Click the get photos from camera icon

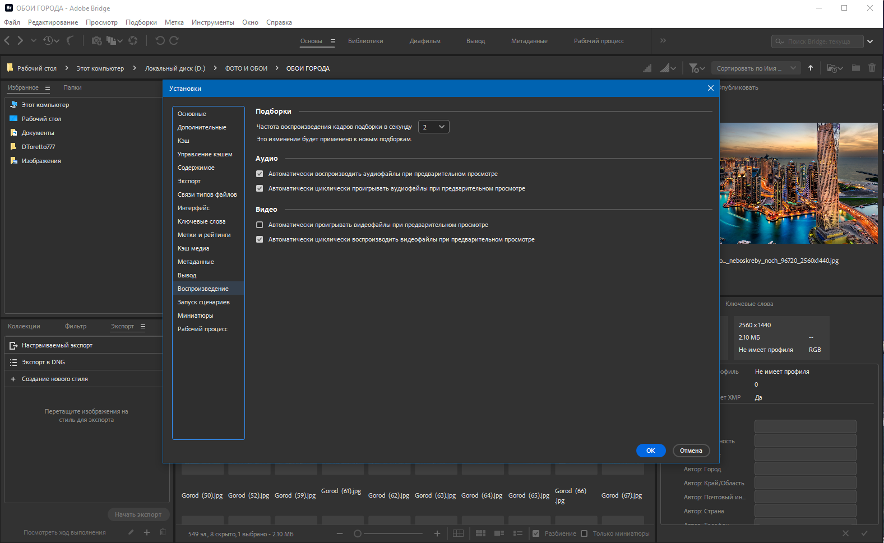tap(96, 40)
